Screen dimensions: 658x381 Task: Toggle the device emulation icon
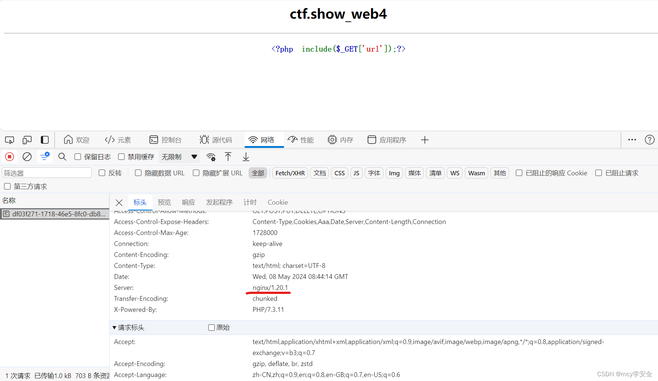coord(27,140)
